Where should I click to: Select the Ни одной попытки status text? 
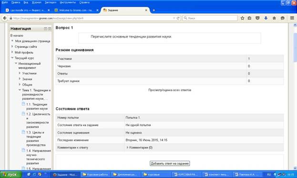click(x=138, y=125)
